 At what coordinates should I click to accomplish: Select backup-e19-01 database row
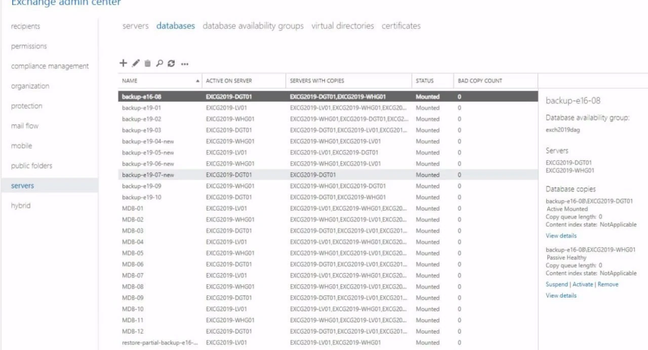(x=328, y=108)
